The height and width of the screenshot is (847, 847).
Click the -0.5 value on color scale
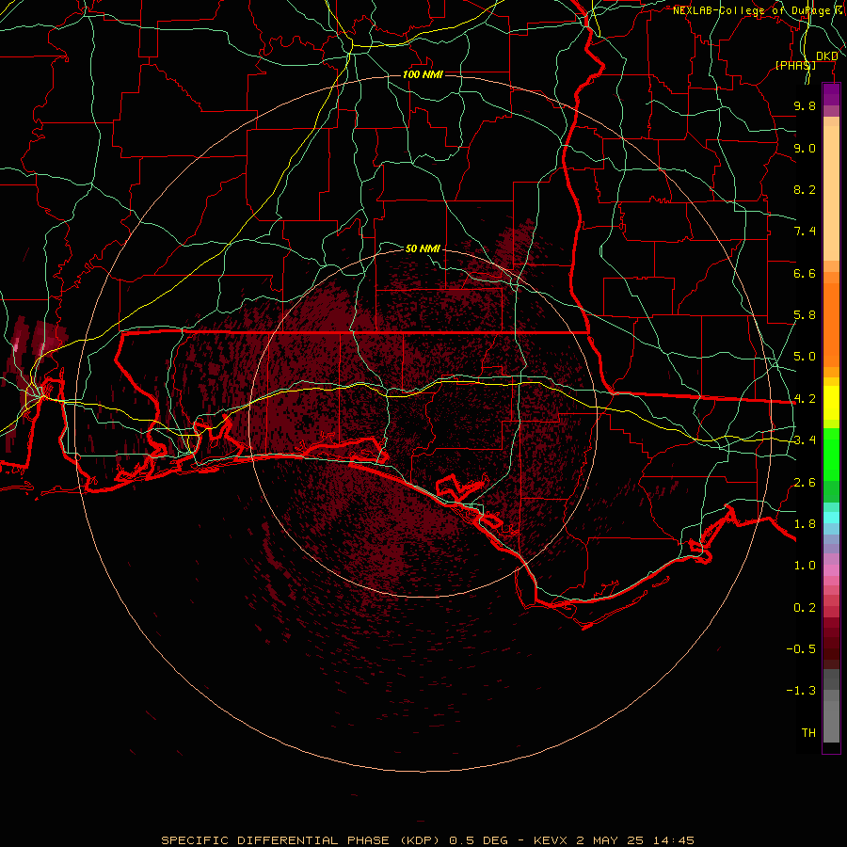(x=801, y=649)
